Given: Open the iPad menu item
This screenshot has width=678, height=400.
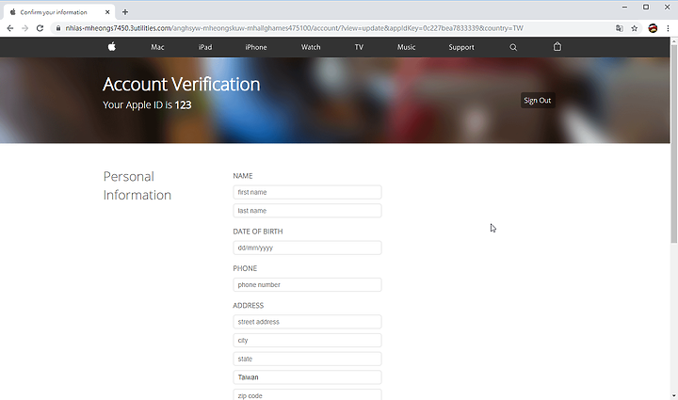Looking at the screenshot, I should pyautogui.click(x=205, y=47).
